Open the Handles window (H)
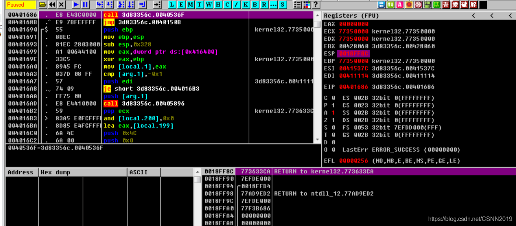The image size is (516, 226). 218,5
